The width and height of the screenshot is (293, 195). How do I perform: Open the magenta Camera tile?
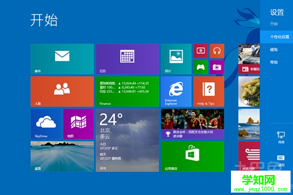point(217,67)
